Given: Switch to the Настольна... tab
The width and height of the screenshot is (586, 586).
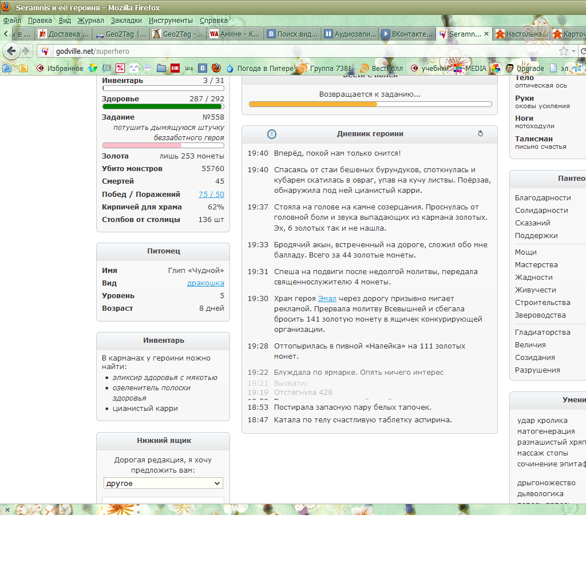Looking at the screenshot, I should tap(522, 34).
